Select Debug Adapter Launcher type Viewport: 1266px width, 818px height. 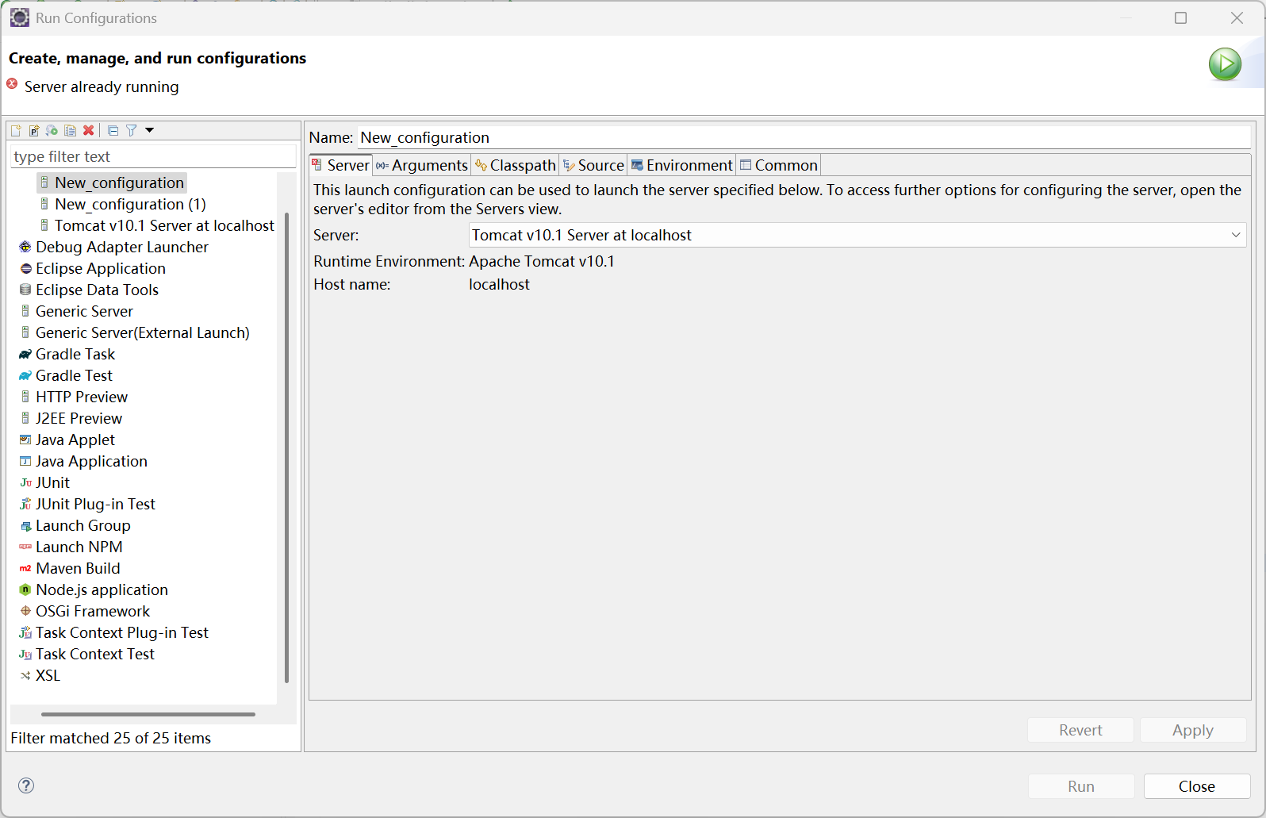pos(113,247)
